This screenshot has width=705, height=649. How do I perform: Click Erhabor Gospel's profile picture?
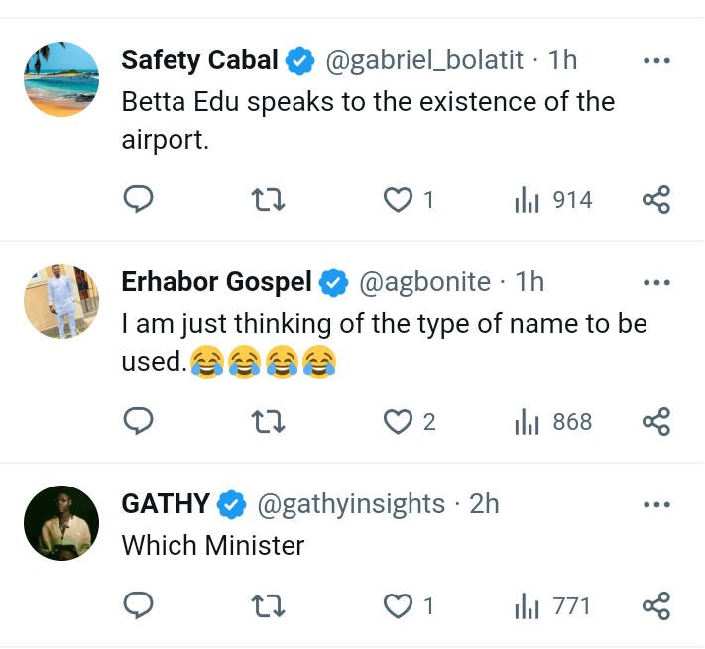tap(61, 301)
